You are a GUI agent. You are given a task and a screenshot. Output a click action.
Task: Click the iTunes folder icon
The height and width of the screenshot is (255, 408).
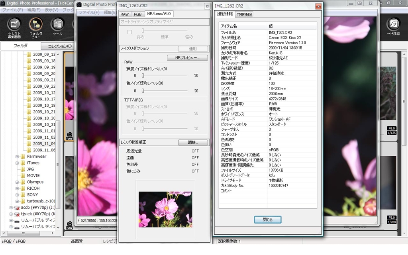coord(23,163)
